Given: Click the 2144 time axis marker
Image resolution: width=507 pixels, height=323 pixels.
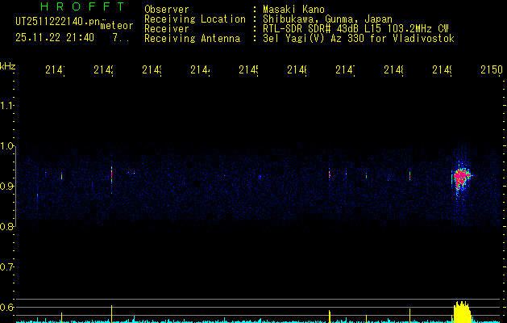Looking at the screenshot, I should coord(200,70).
